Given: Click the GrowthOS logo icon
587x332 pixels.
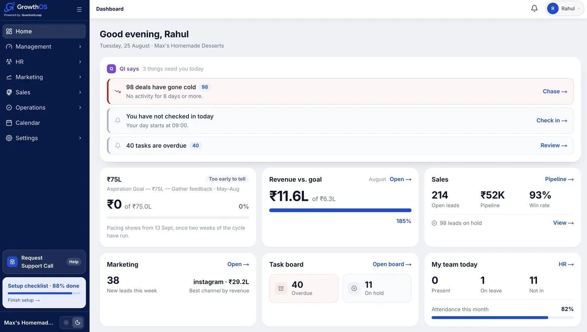Looking at the screenshot, I should 9,7.
